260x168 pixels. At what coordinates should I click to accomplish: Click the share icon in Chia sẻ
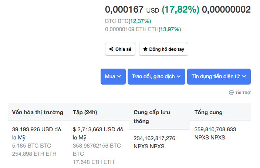[111, 49]
